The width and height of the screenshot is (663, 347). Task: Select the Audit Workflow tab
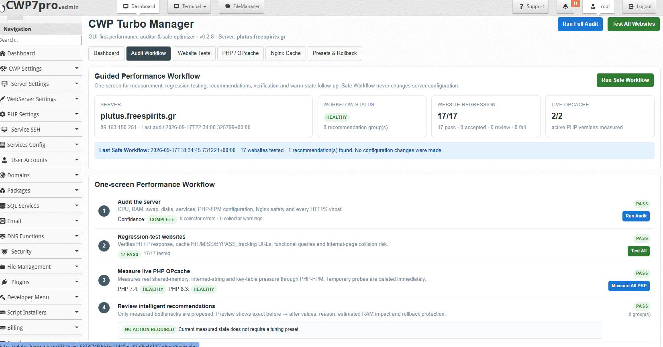(149, 53)
